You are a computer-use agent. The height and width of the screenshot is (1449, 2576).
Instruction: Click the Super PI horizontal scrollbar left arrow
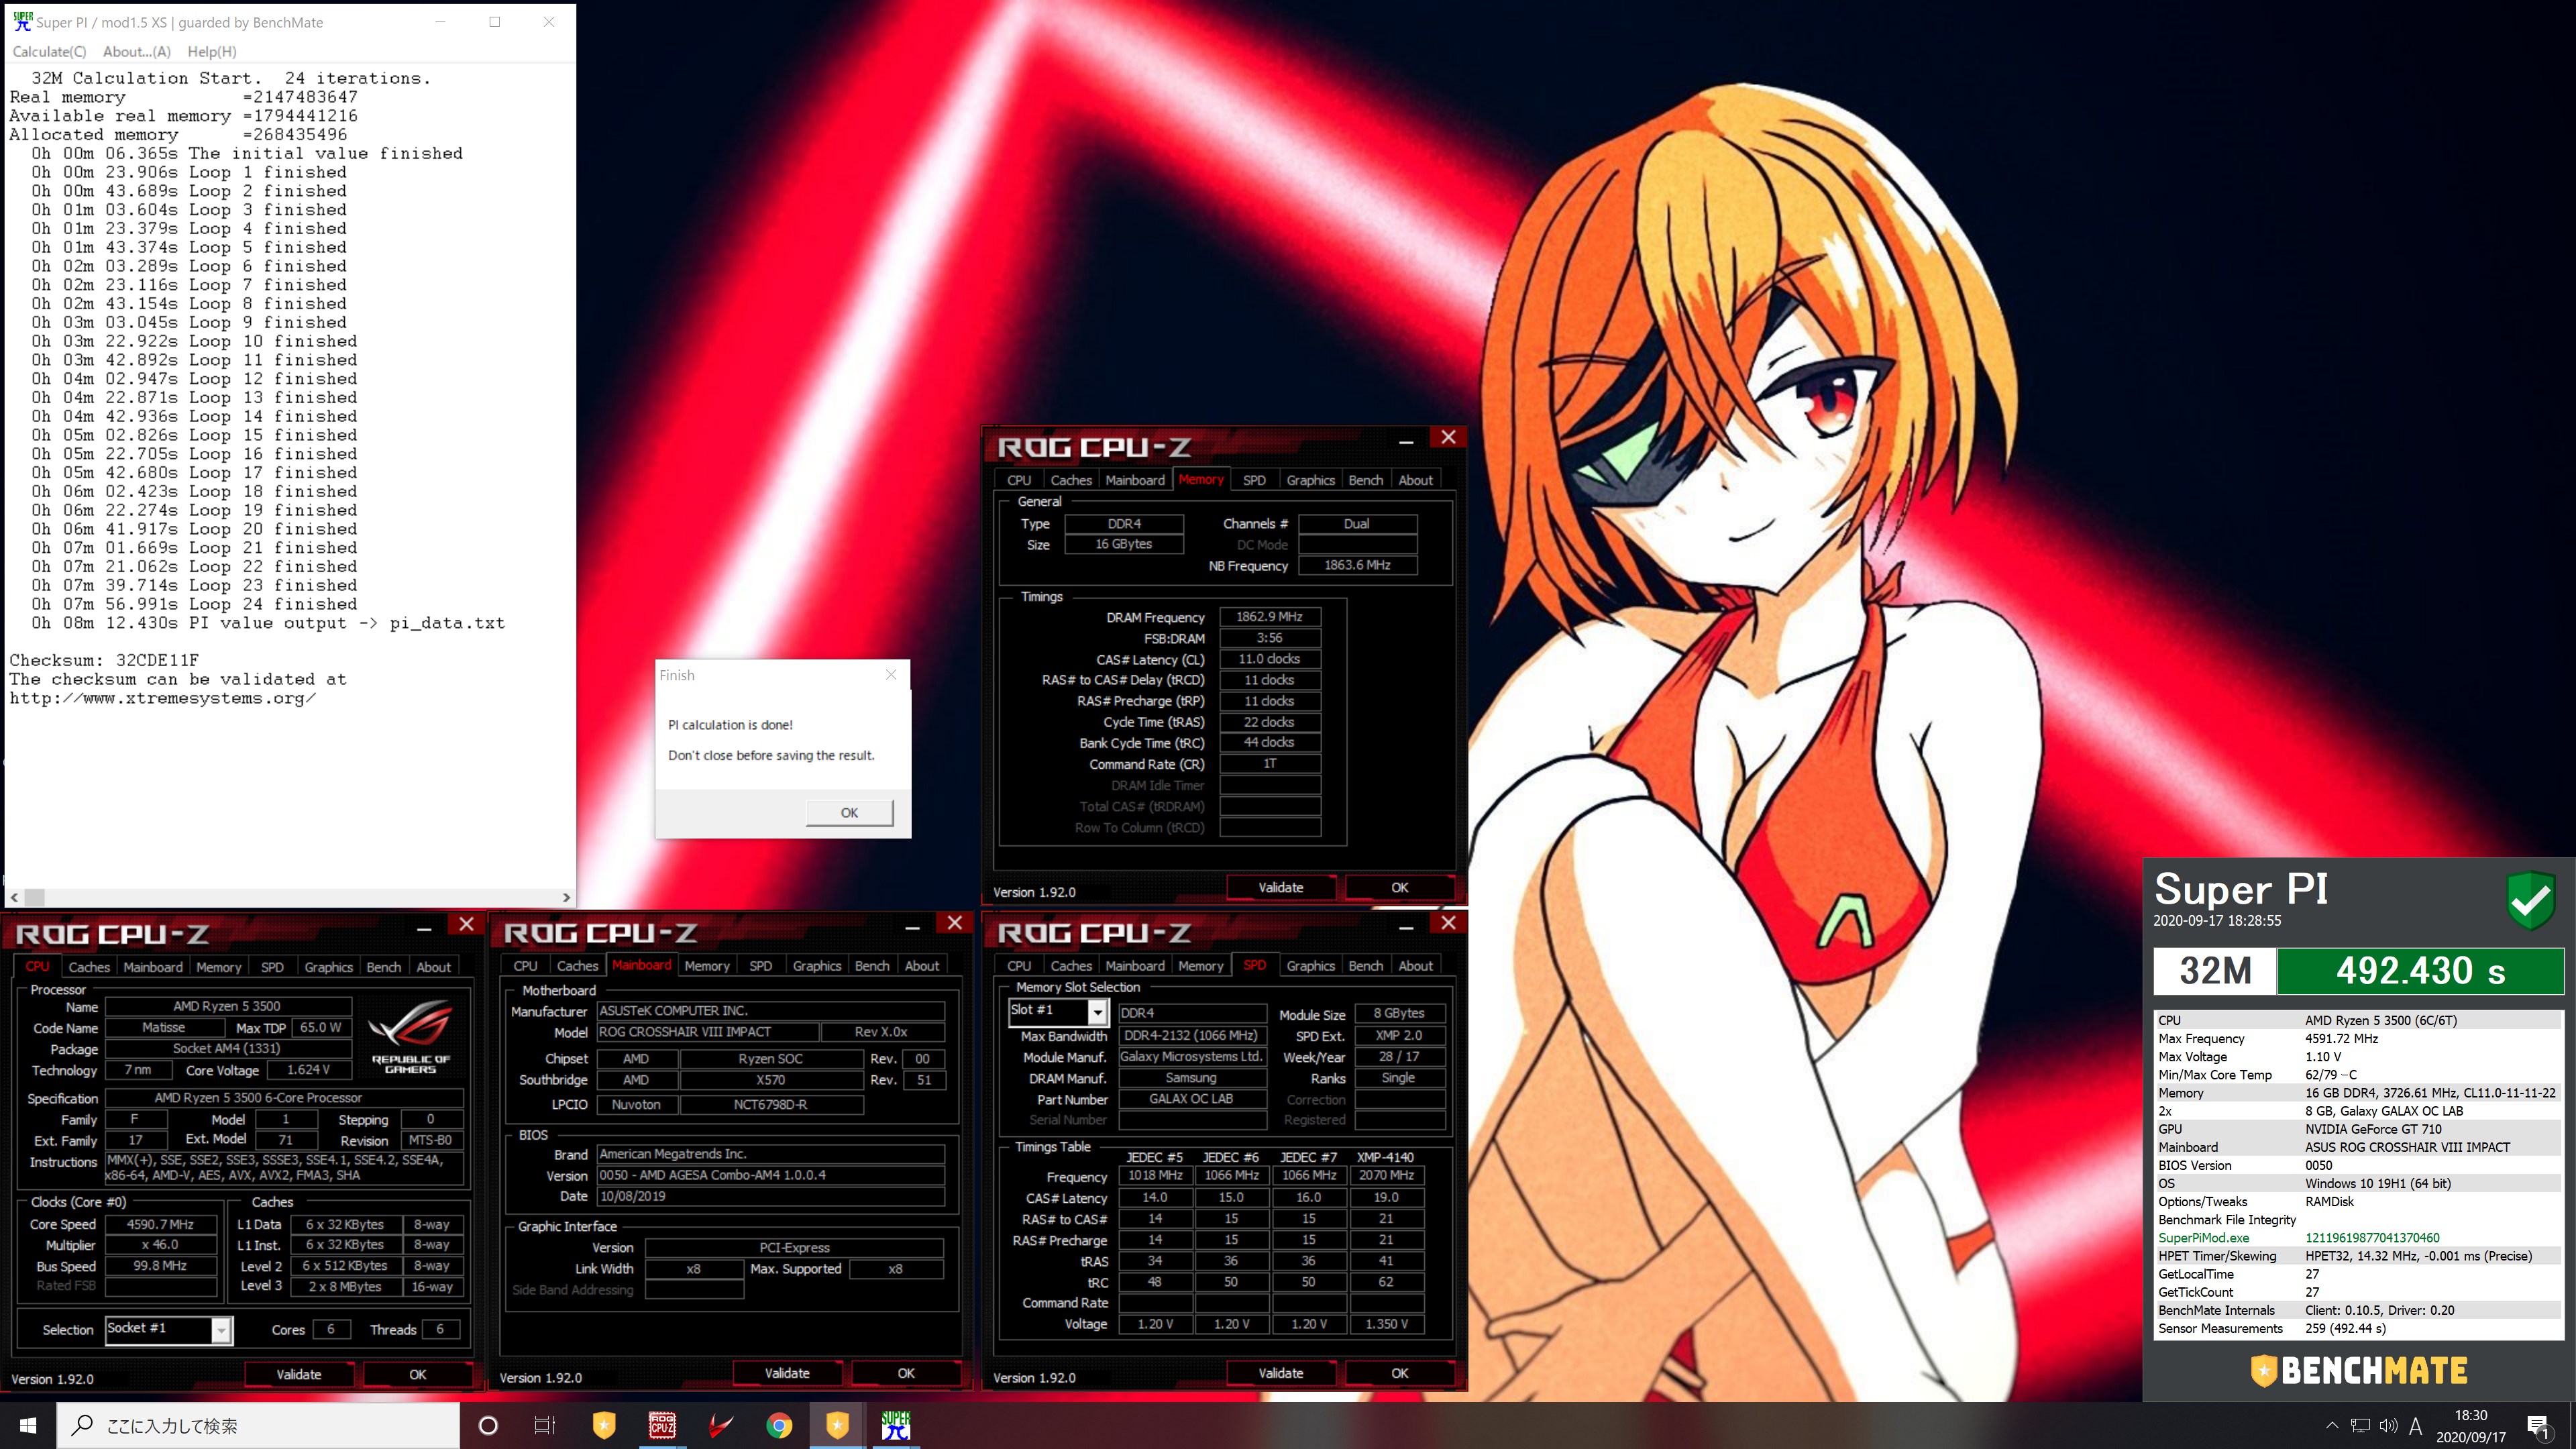point(14,897)
